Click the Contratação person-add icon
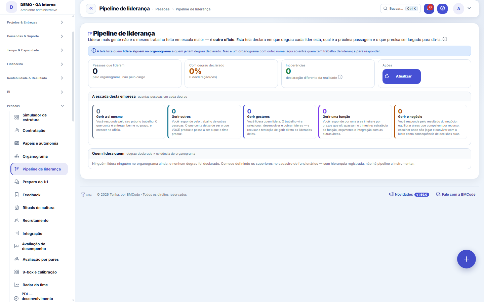Screen dimensions: 484x302 tap(17, 130)
